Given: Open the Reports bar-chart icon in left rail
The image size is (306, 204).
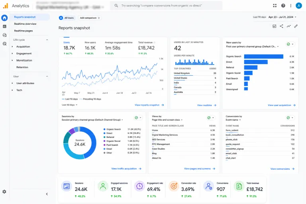Looking at the screenshot, I should pos(4,26).
